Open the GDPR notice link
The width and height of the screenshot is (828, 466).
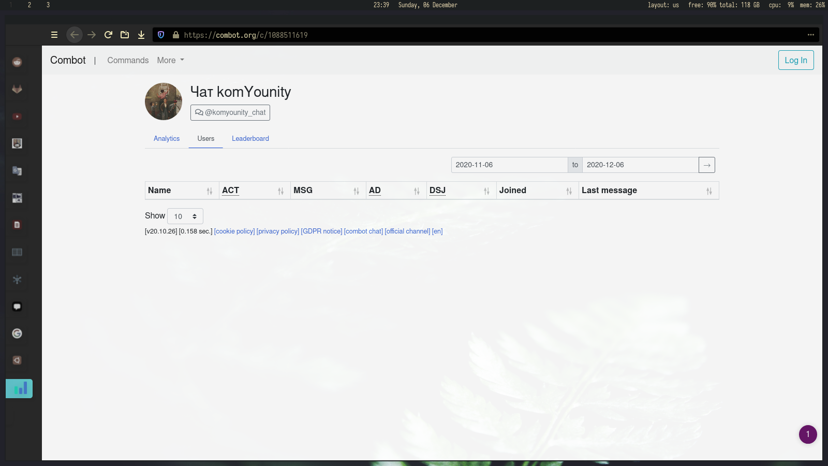click(x=321, y=231)
